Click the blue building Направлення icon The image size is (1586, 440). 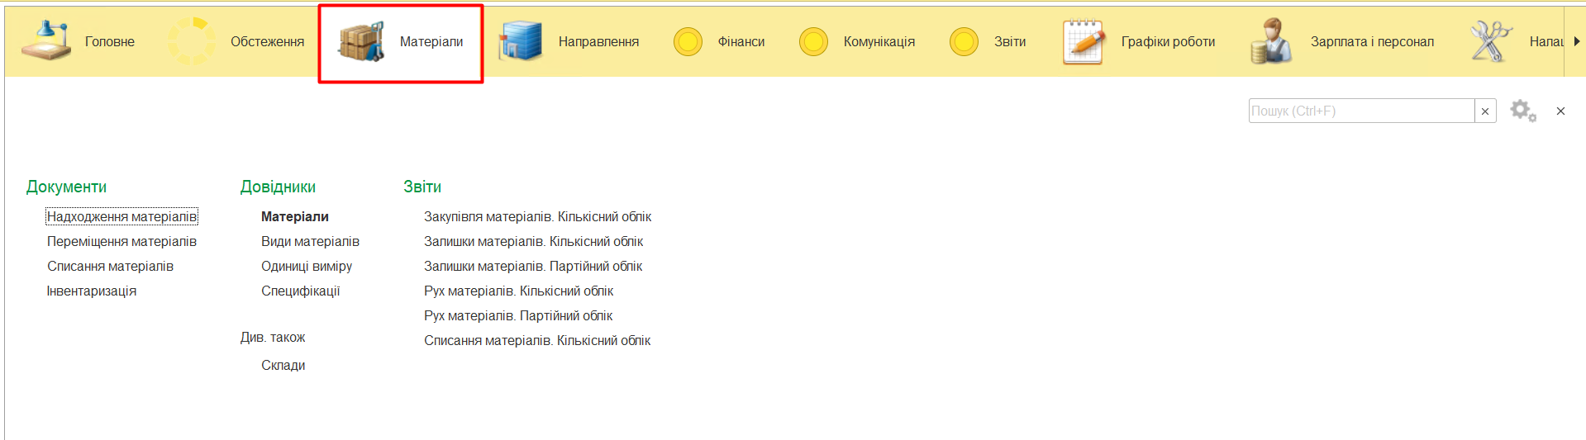tap(520, 41)
